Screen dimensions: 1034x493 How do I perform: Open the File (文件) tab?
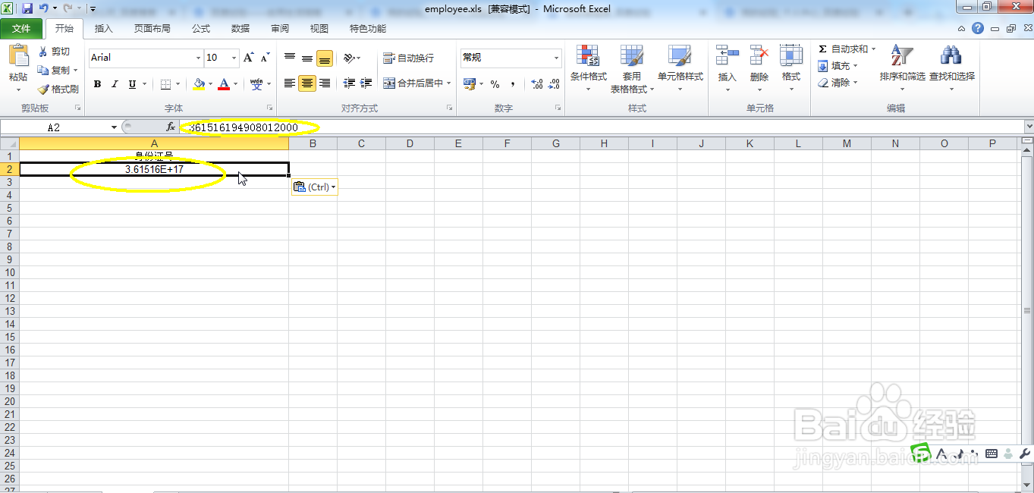pos(22,29)
